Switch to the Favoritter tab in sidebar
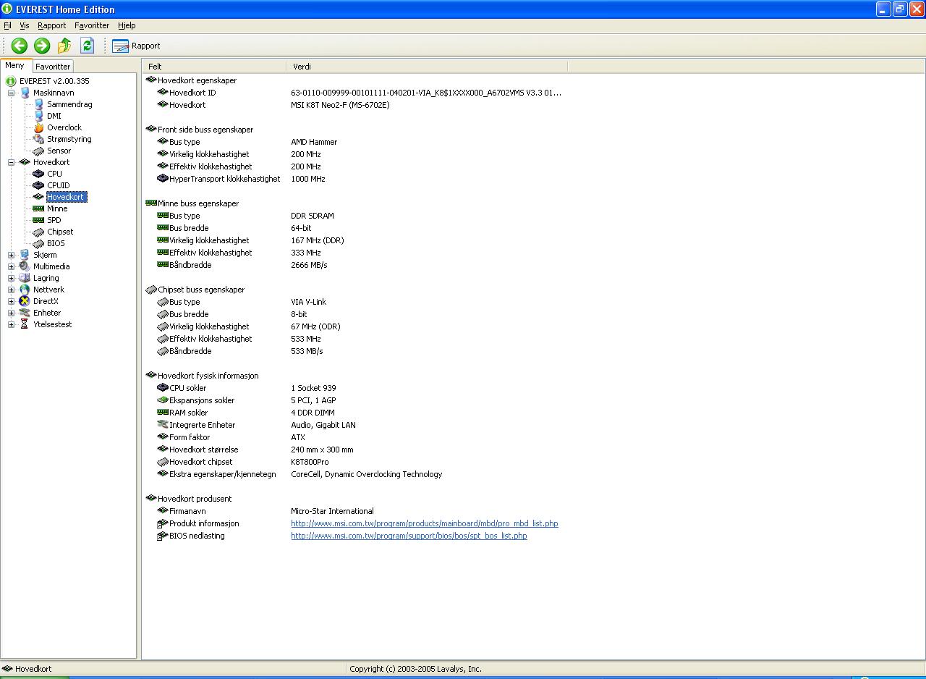Viewport: 926px width, 679px height. coord(53,67)
